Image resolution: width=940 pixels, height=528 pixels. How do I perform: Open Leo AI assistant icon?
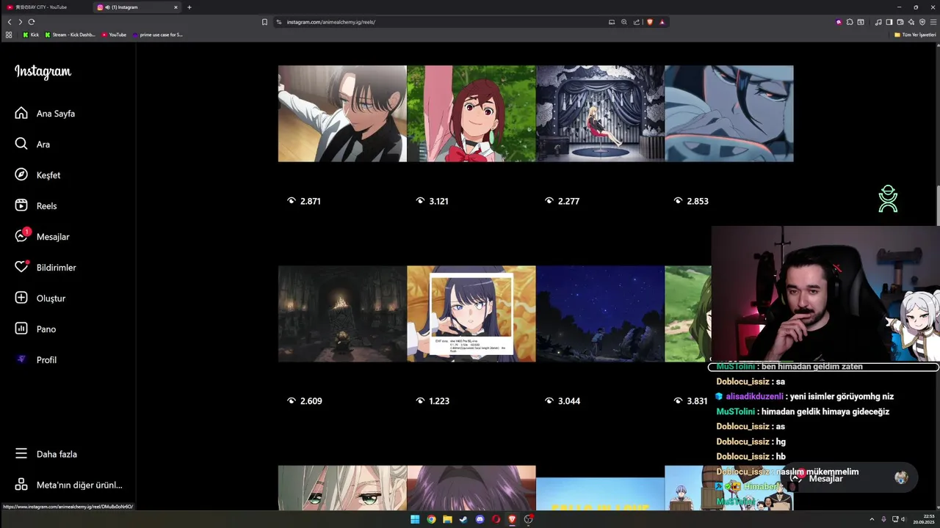(911, 22)
